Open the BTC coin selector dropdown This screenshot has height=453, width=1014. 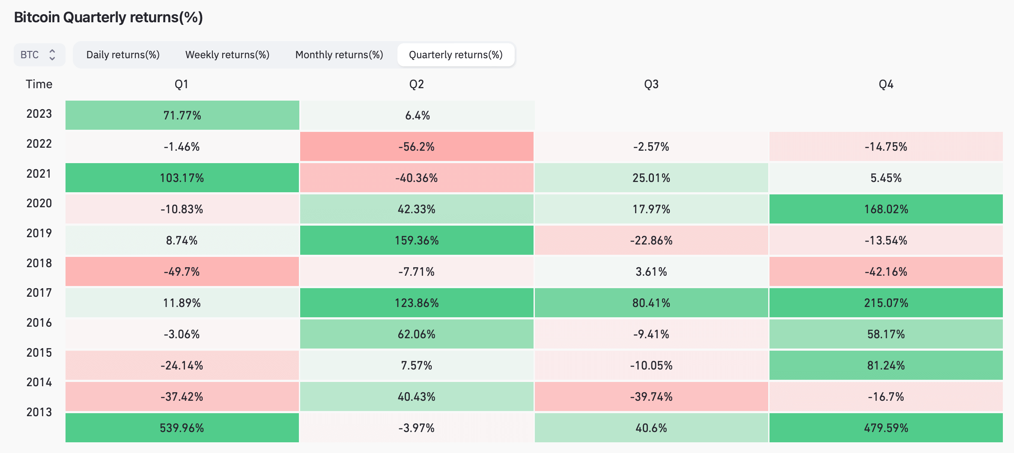coord(39,55)
